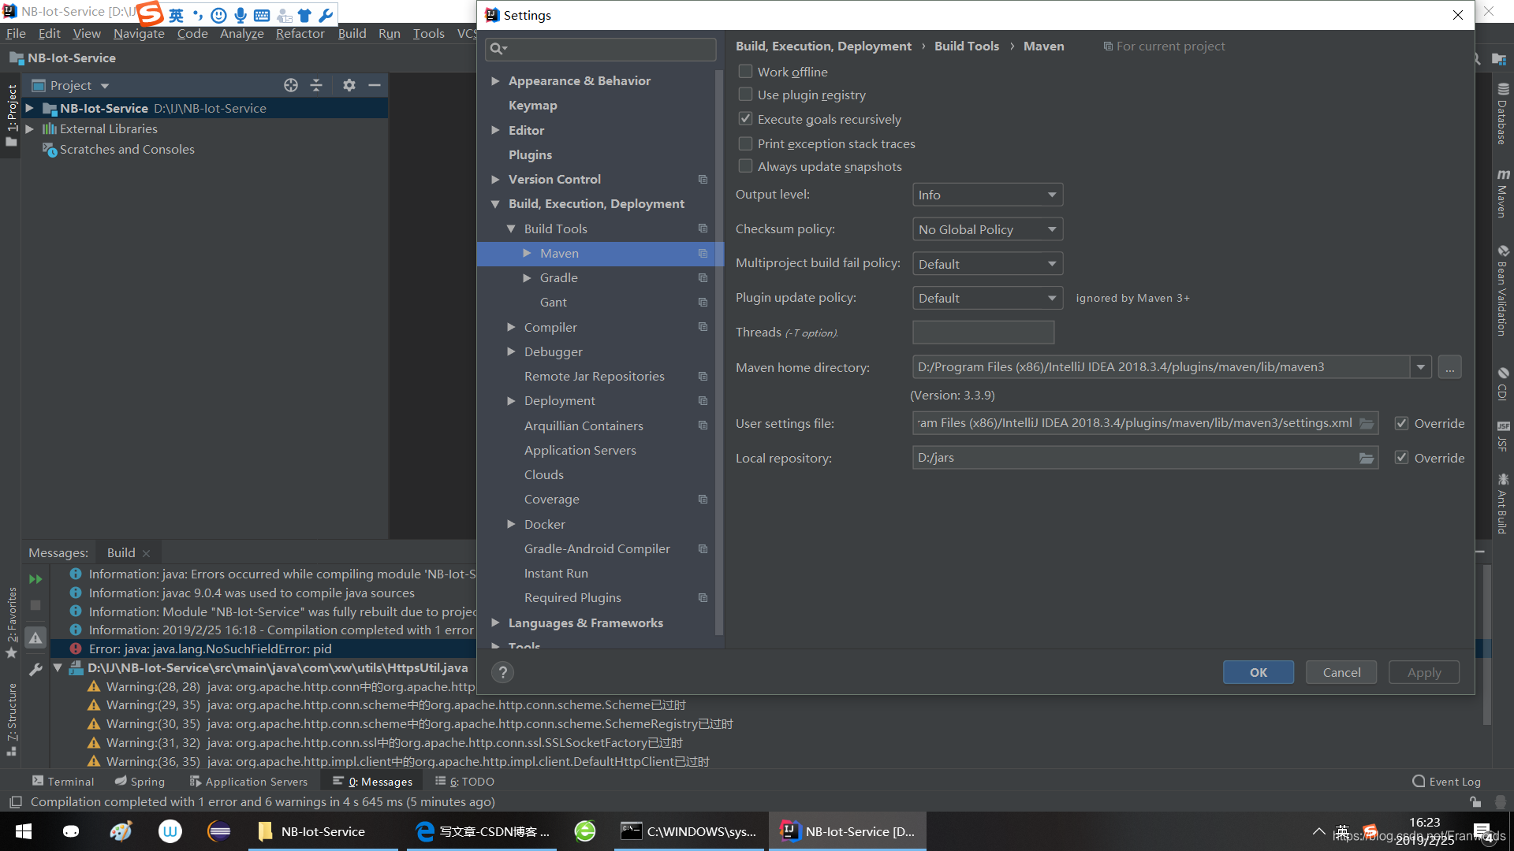Screen dimensions: 1514x851
Task: Expand the Compiler settings node
Action: (511, 327)
